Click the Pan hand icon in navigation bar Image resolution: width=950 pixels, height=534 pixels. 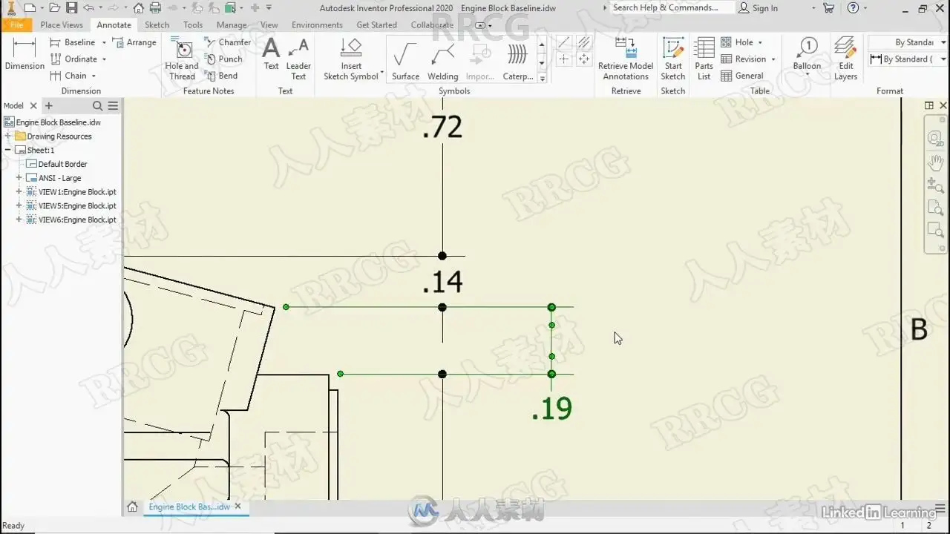(x=936, y=162)
